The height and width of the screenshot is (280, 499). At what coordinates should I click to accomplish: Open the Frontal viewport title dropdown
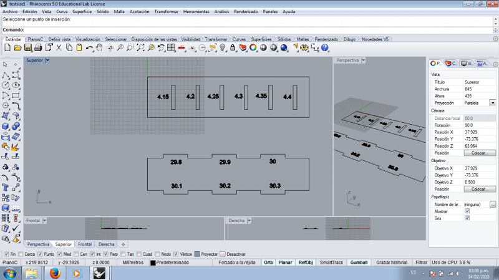coord(44,221)
